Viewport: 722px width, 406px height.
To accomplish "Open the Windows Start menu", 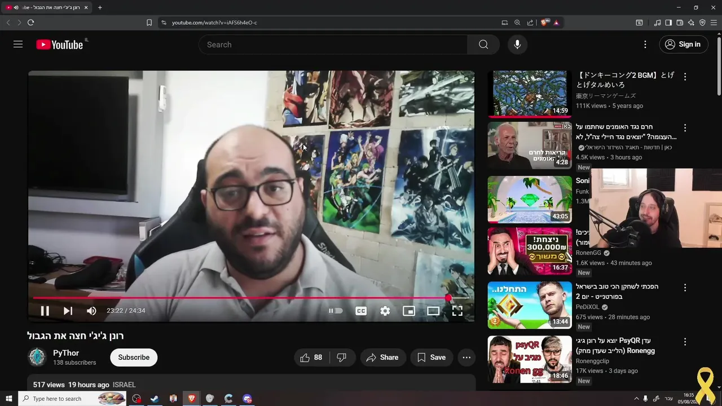I will coord(9,399).
